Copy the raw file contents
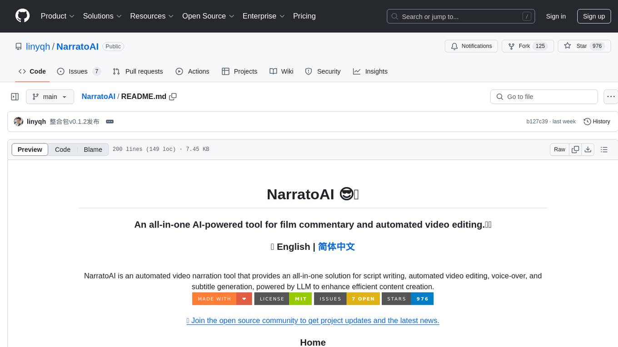 [x=575, y=149]
